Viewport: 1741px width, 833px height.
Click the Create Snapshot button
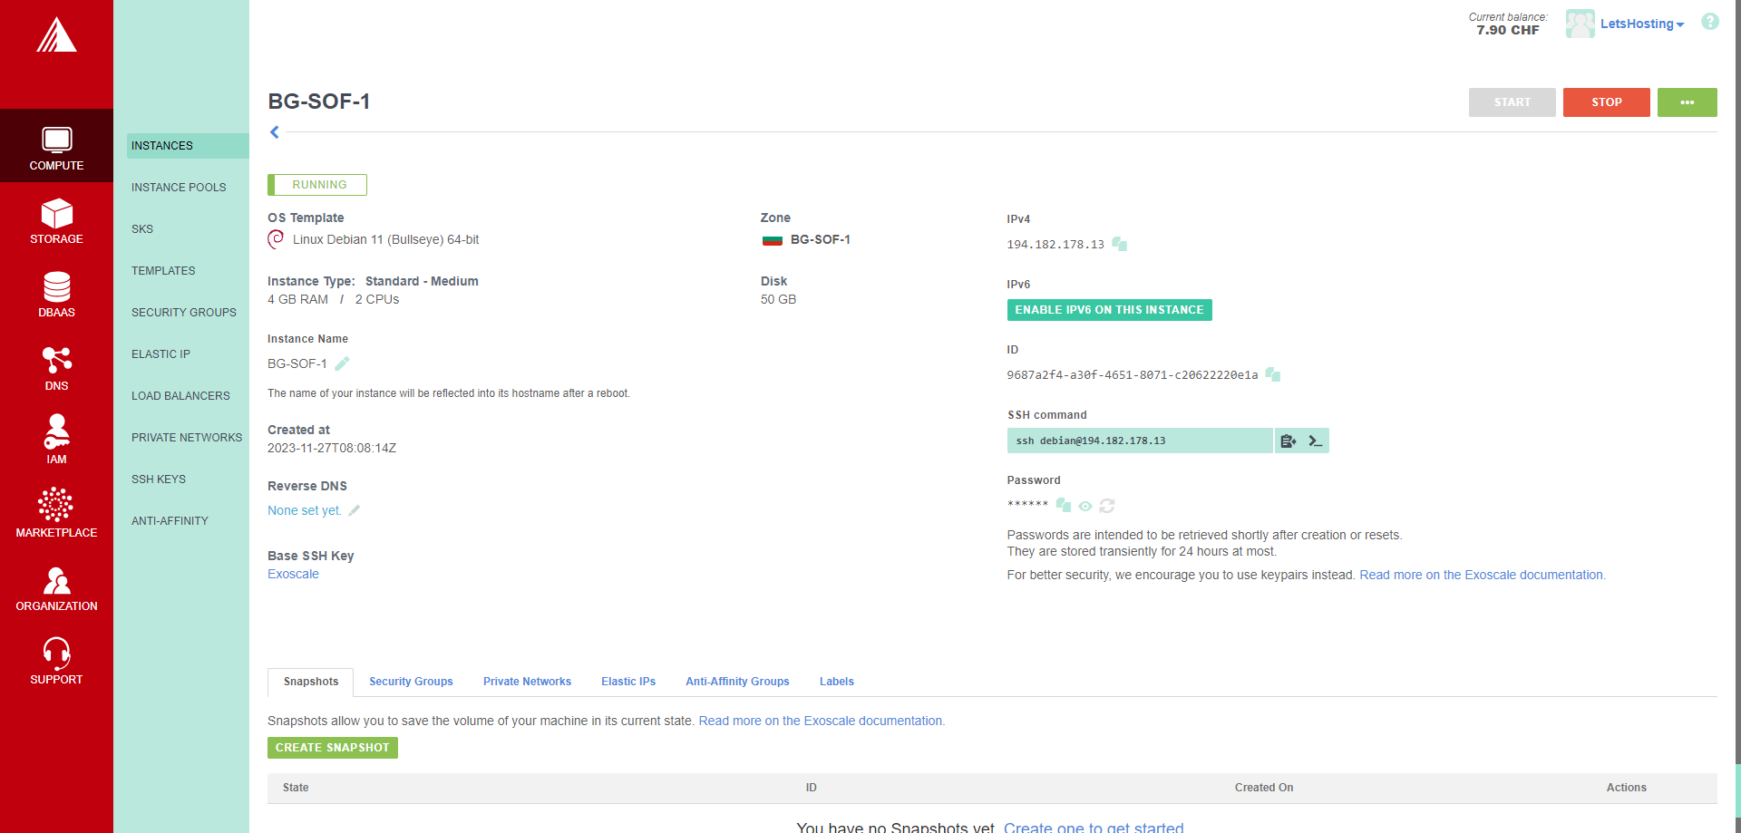tap(332, 748)
